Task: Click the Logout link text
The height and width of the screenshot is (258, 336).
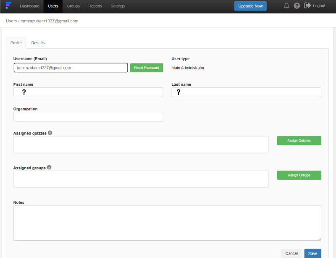Action: (319, 6)
